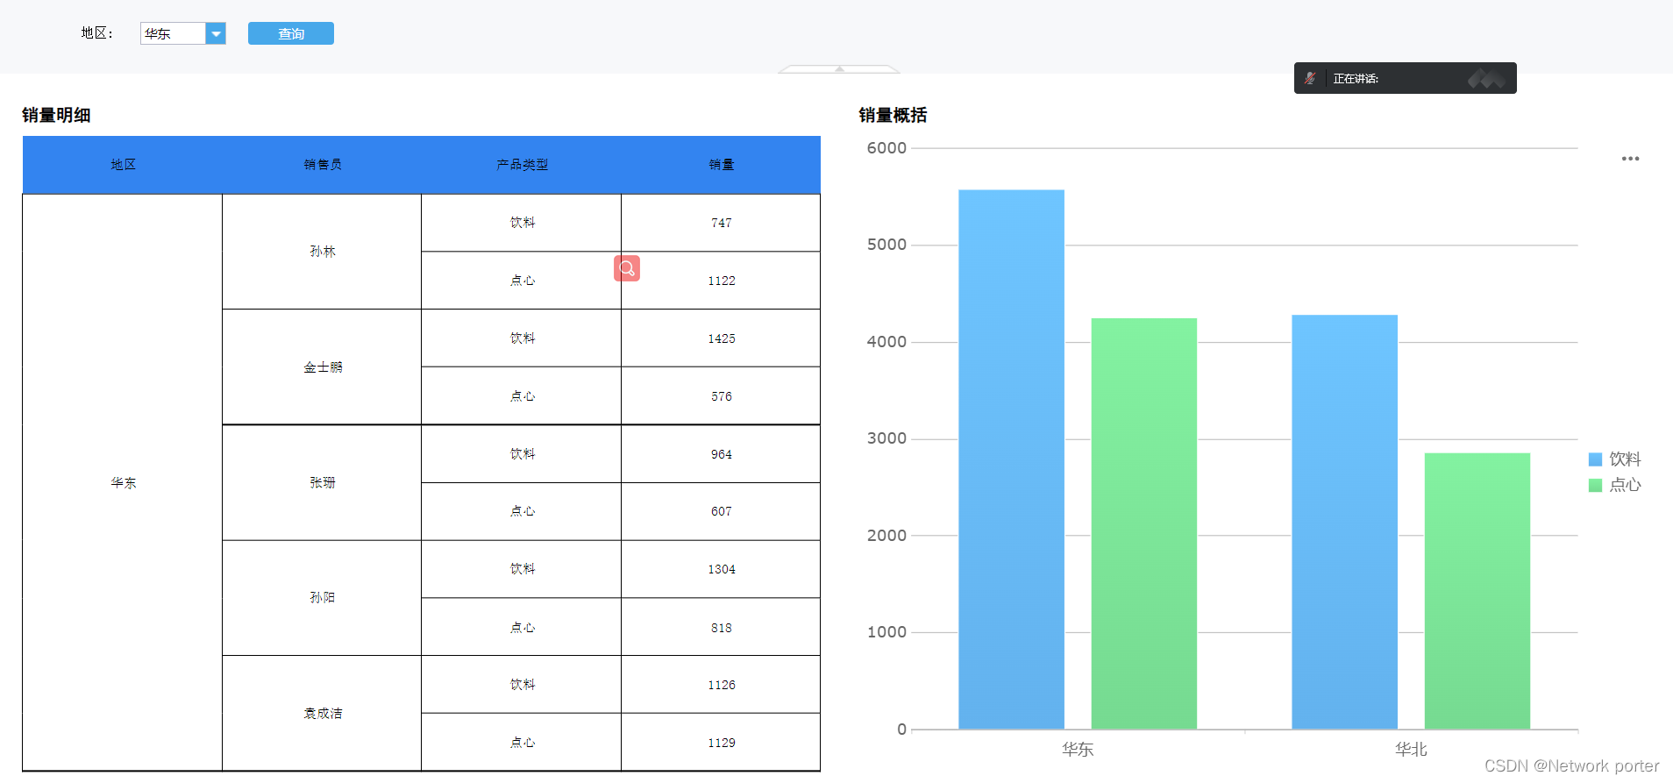Click the 销量明细 section title
This screenshot has width=1673, height=783.
tap(56, 115)
